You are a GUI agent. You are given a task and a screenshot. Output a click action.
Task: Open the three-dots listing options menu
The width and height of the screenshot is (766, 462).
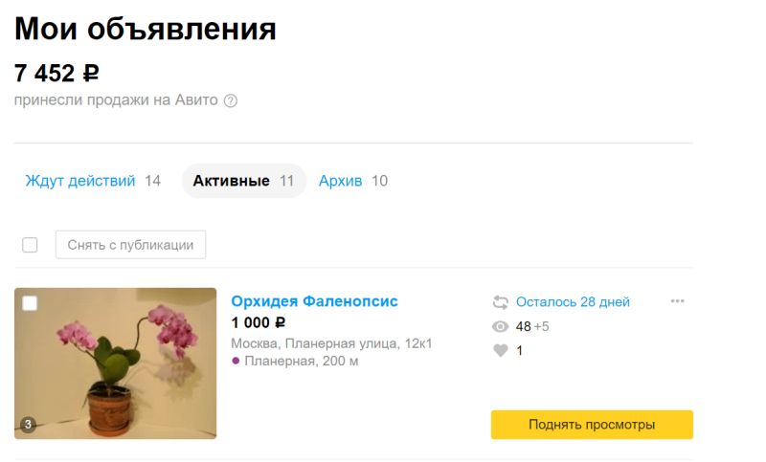(677, 301)
